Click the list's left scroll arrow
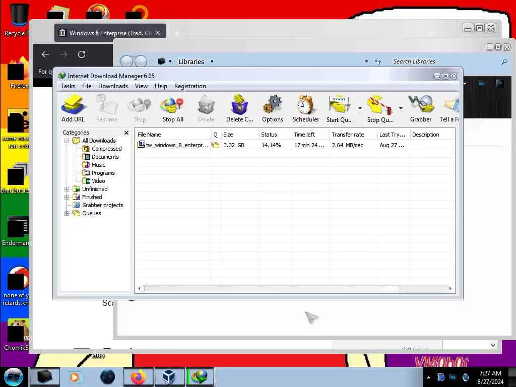The height and width of the screenshot is (387, 516). 139,289
